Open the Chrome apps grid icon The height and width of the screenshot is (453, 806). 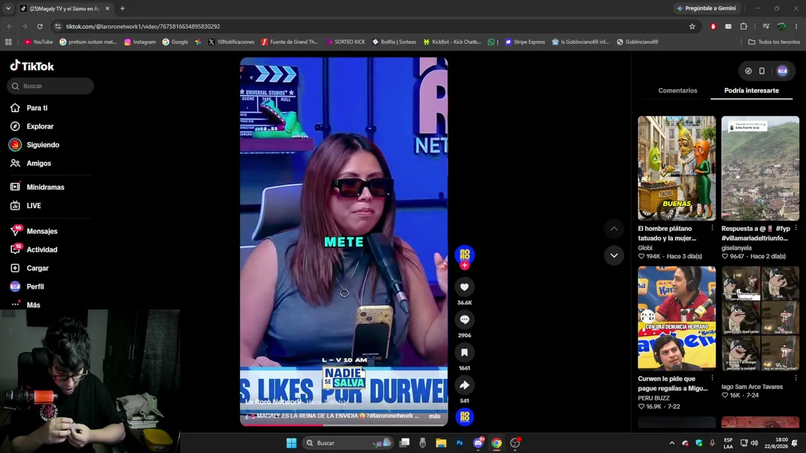coord(8,42)
